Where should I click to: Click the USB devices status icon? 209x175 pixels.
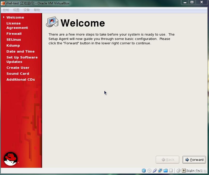click(154, 171)
